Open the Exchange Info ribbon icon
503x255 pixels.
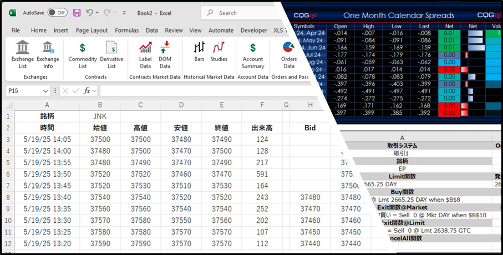48,54
